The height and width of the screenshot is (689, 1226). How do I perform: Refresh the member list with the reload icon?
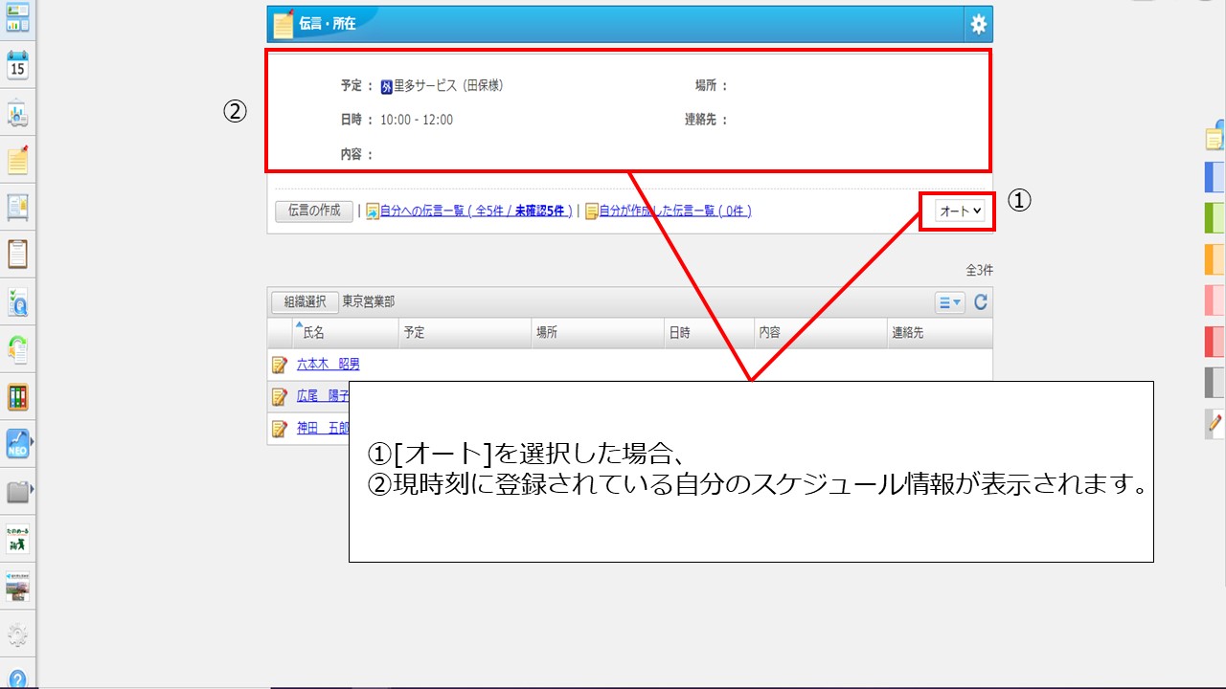pos(981,302)
